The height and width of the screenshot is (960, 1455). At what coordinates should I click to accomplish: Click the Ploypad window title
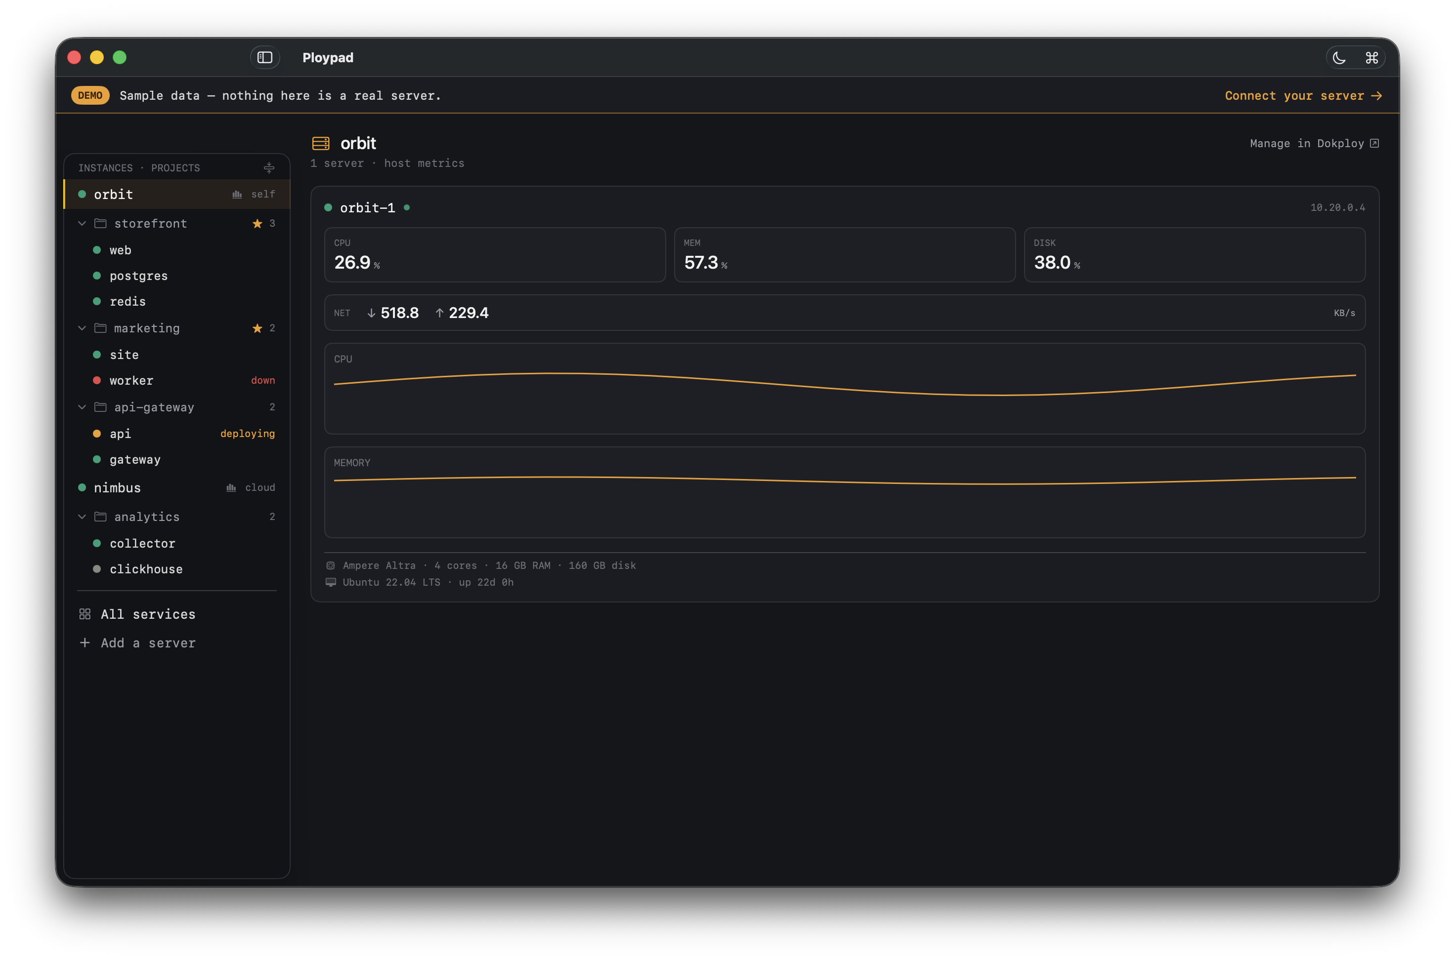click(x=328, y=58)
